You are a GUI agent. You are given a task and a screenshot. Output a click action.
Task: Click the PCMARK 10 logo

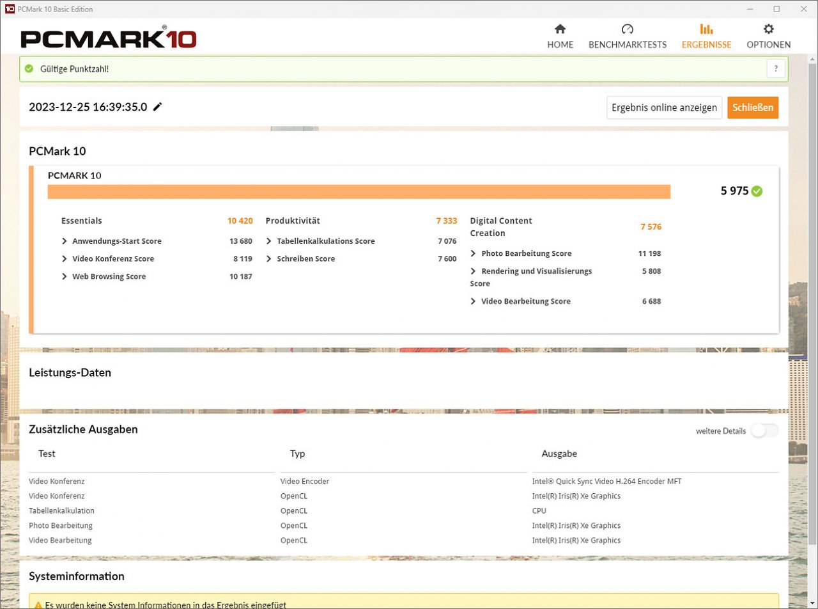109,38
